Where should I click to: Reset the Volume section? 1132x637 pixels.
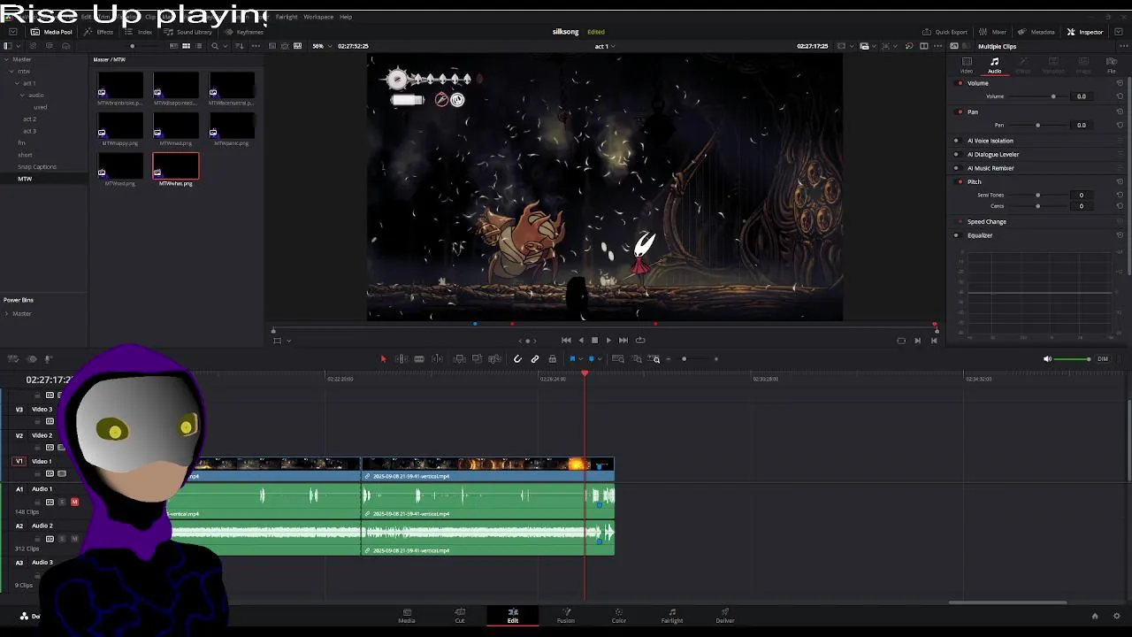tap(1120, 83)
